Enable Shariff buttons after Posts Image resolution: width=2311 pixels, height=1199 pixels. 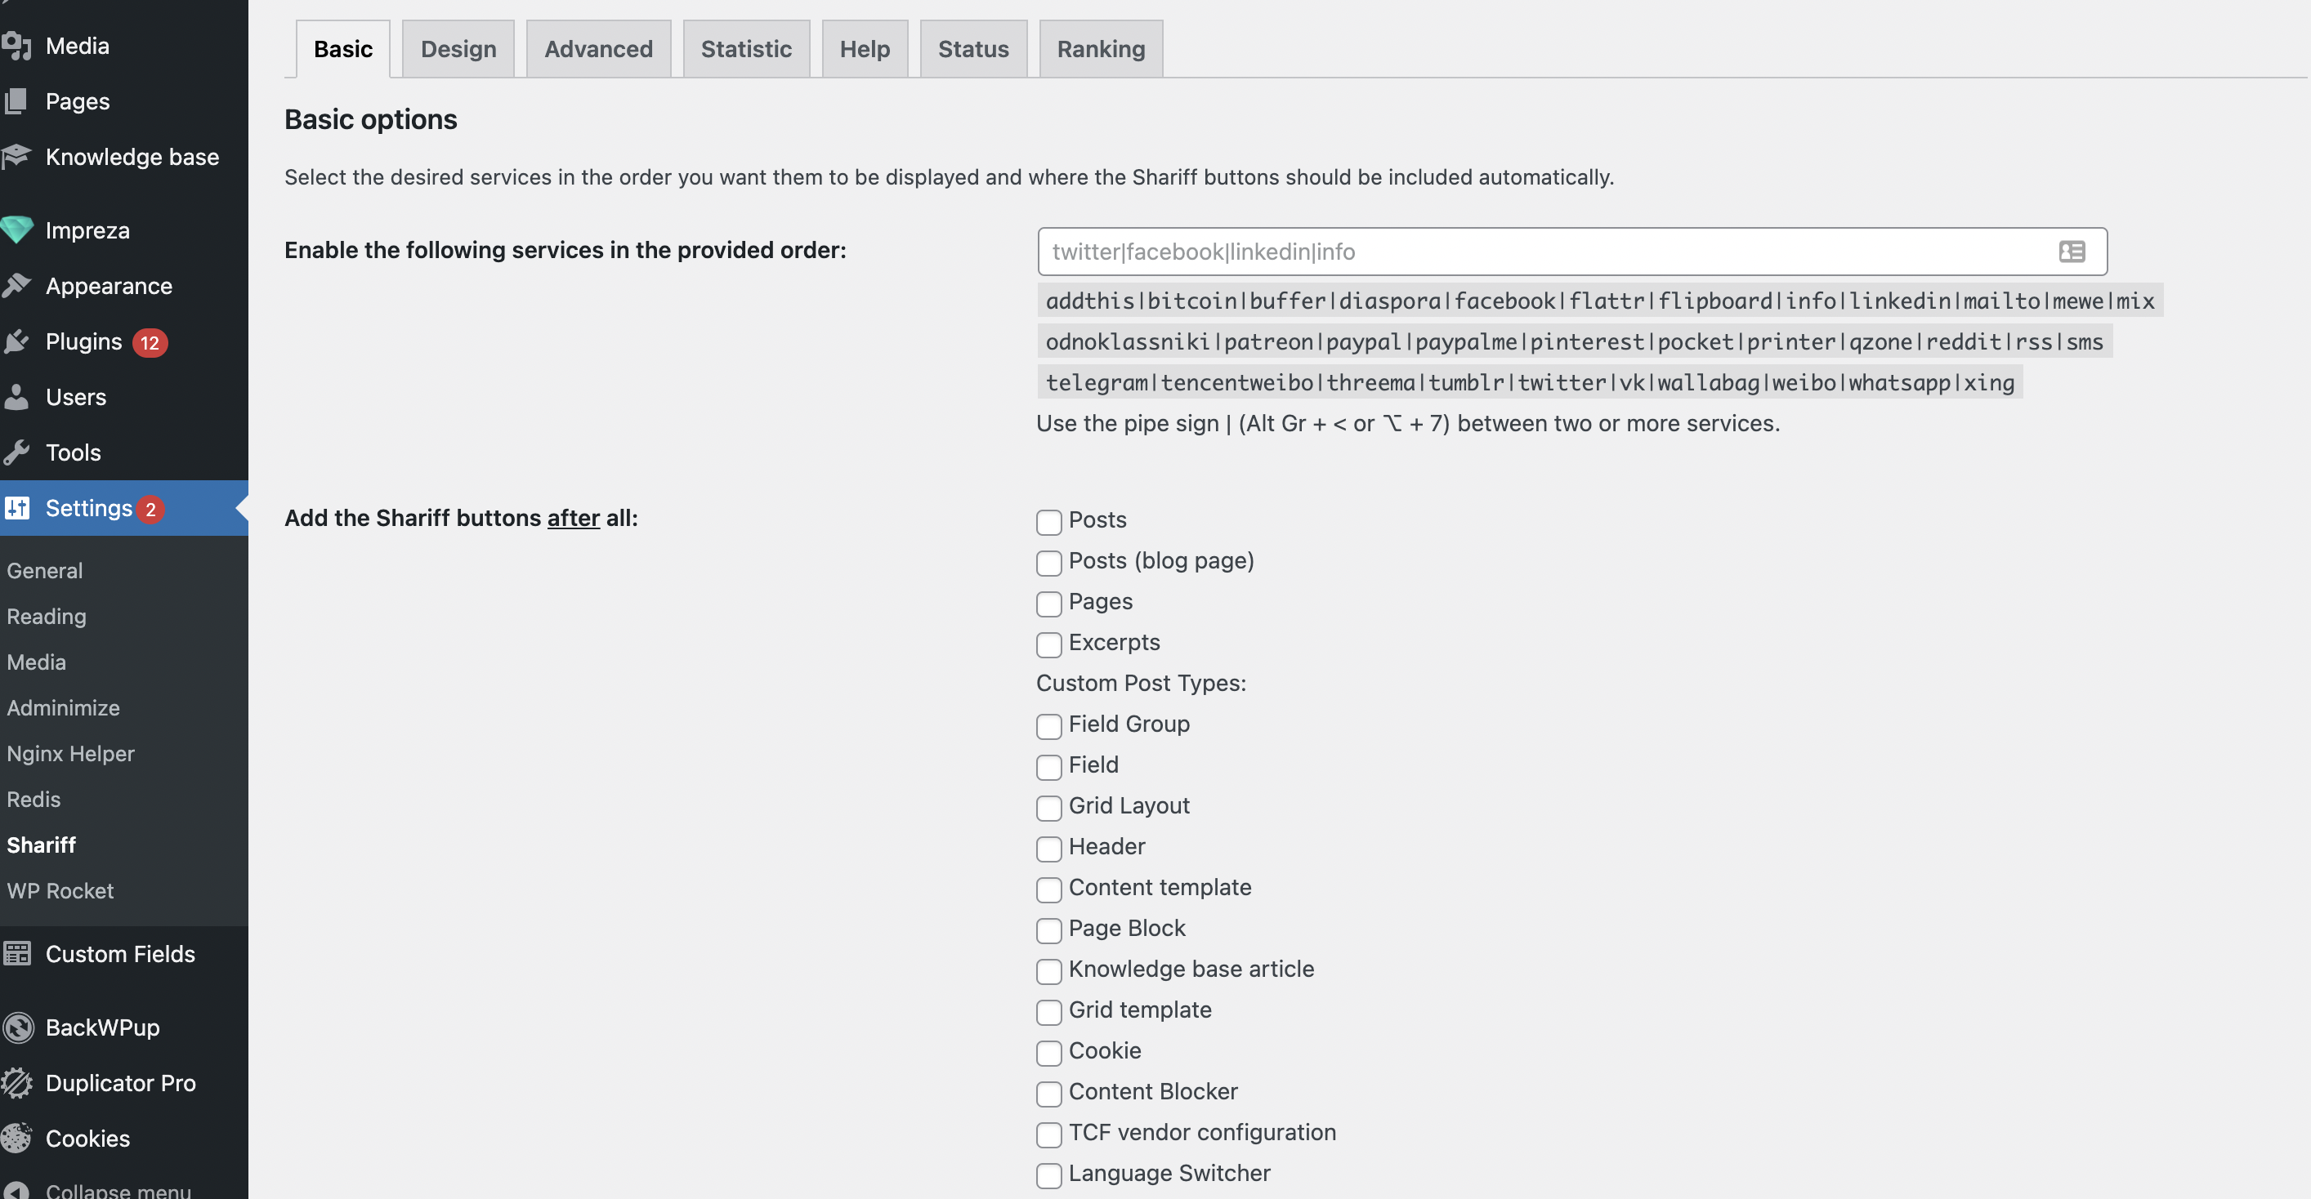(1048, 522)
